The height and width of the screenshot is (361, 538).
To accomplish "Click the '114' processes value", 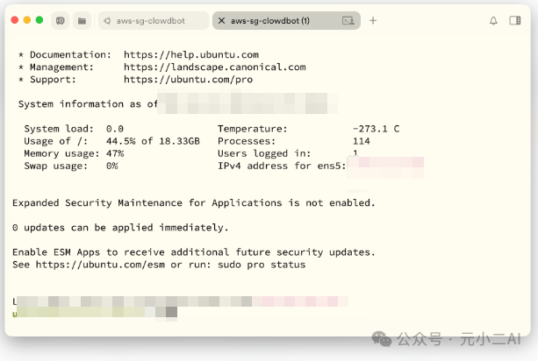I will point(362,141).
